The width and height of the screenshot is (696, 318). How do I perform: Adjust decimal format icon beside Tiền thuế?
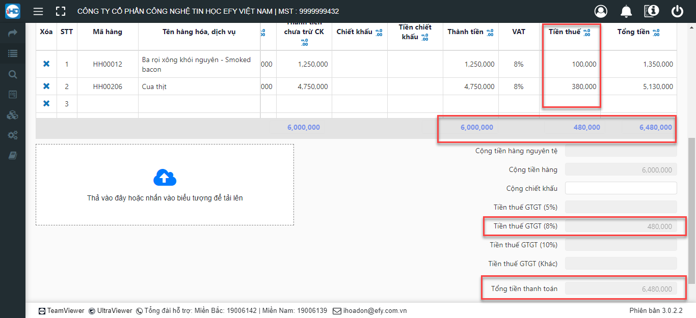point(586,33)
